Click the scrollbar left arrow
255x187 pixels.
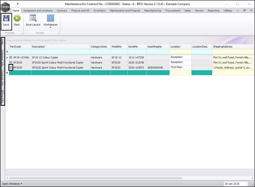pyautogui.click(x=7, y=178)
